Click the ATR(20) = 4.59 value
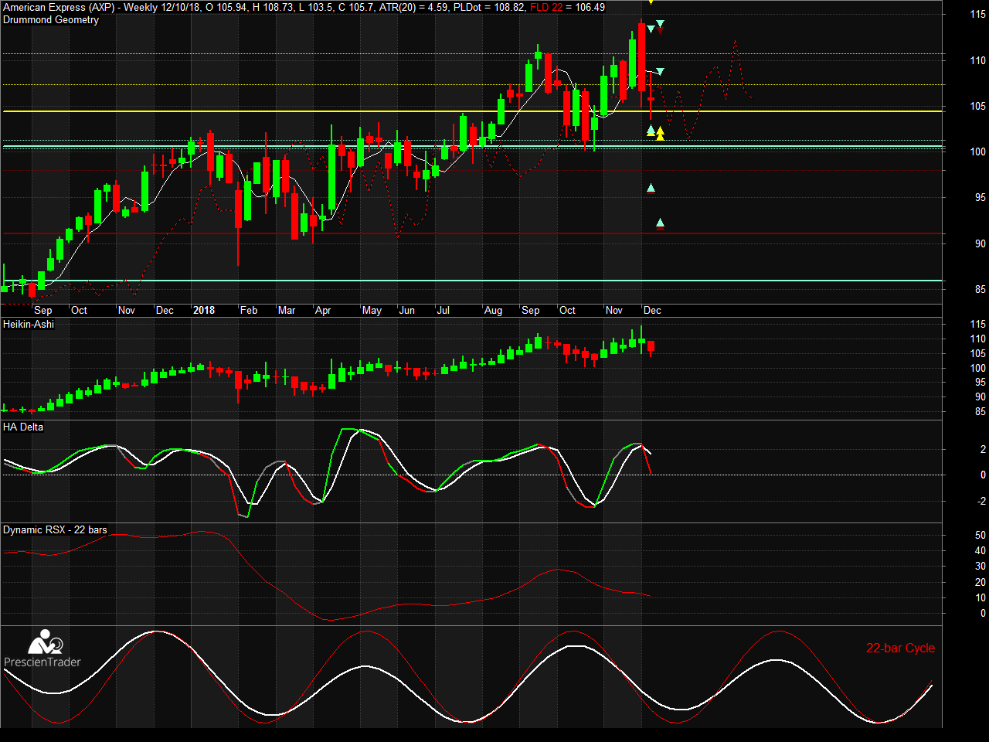This screenshot has width=989, height=742. pos(413,7)
